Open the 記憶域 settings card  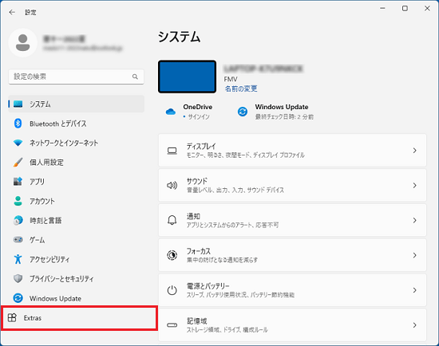tap(292, 325)
